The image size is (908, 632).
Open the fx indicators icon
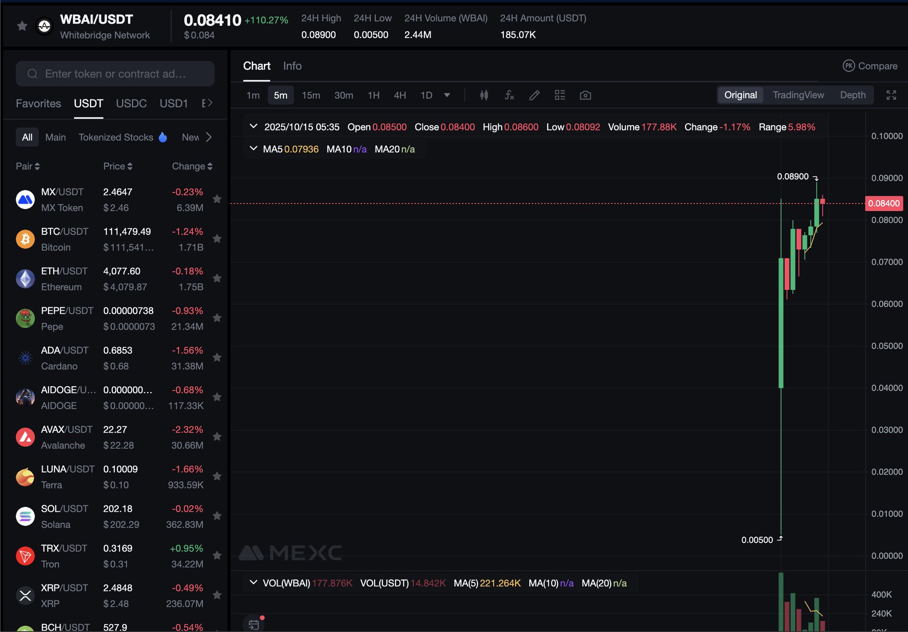[x=509, y=95]
